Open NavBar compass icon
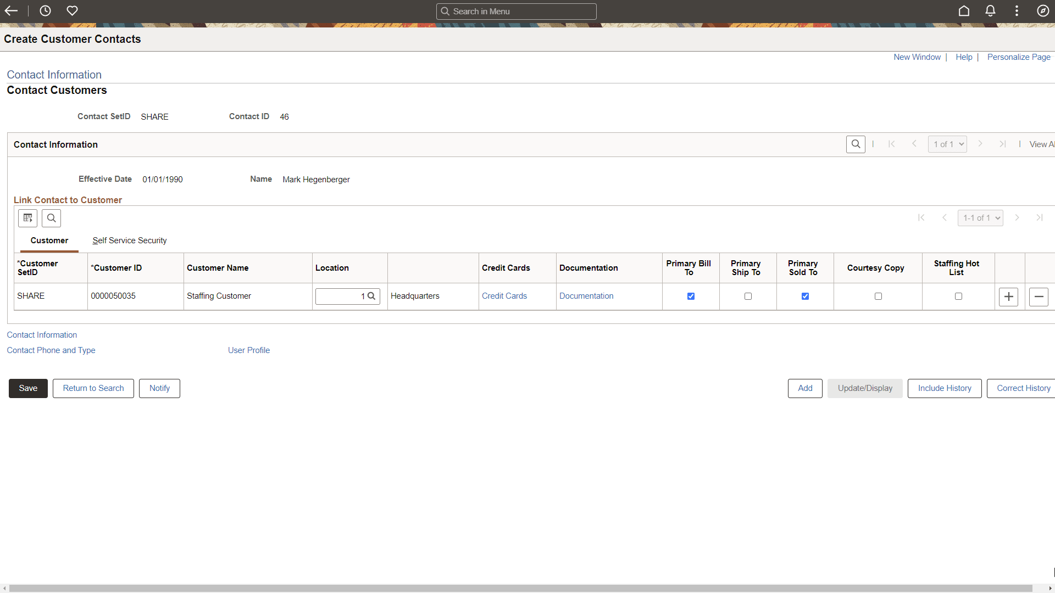 (x=1042, y=11)
